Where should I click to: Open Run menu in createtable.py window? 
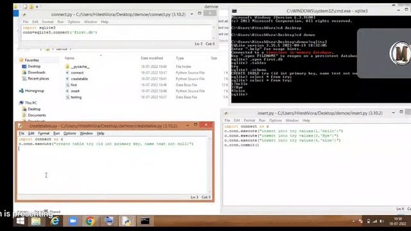tap(57, 133)
